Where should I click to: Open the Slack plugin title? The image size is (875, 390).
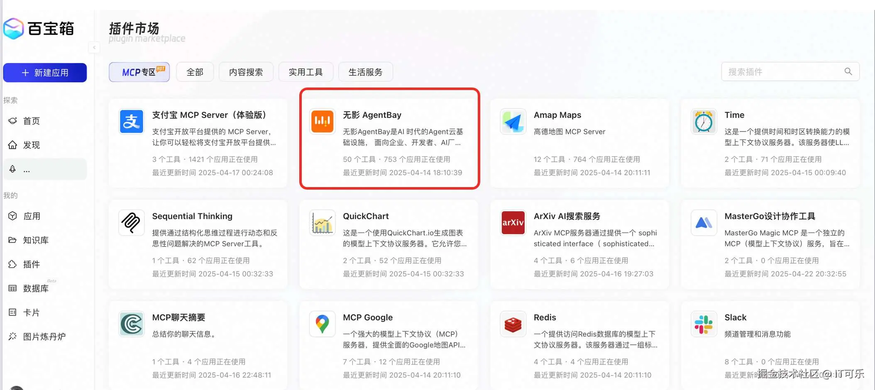pos(735,317)
